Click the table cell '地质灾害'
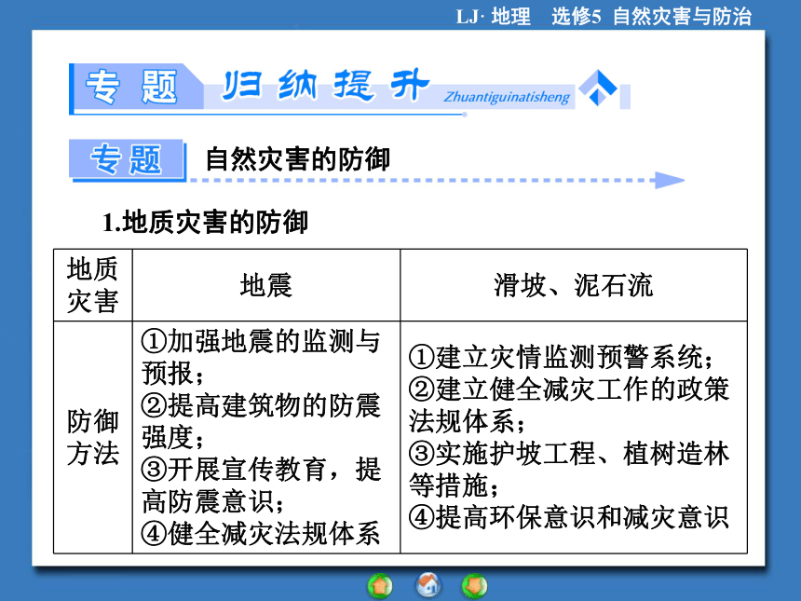The height and width of the screenshot is (601, 801). [x=93, y=285]
